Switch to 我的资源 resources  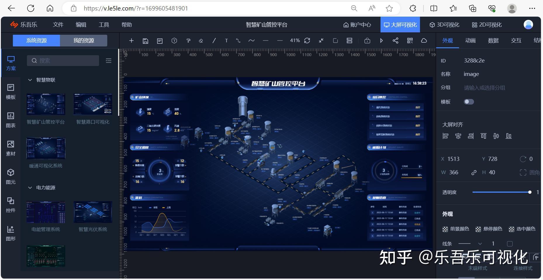point(83,40)
